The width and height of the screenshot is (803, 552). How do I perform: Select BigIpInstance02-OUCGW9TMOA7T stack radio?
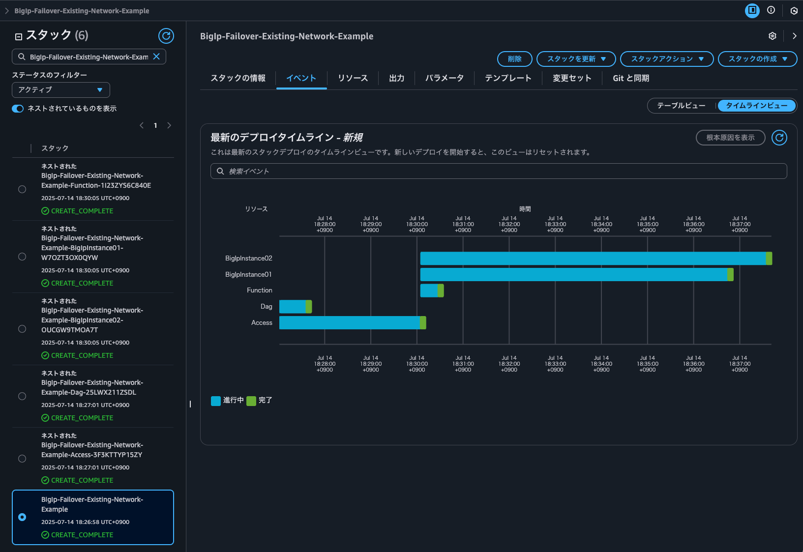[x=22, y=329]
